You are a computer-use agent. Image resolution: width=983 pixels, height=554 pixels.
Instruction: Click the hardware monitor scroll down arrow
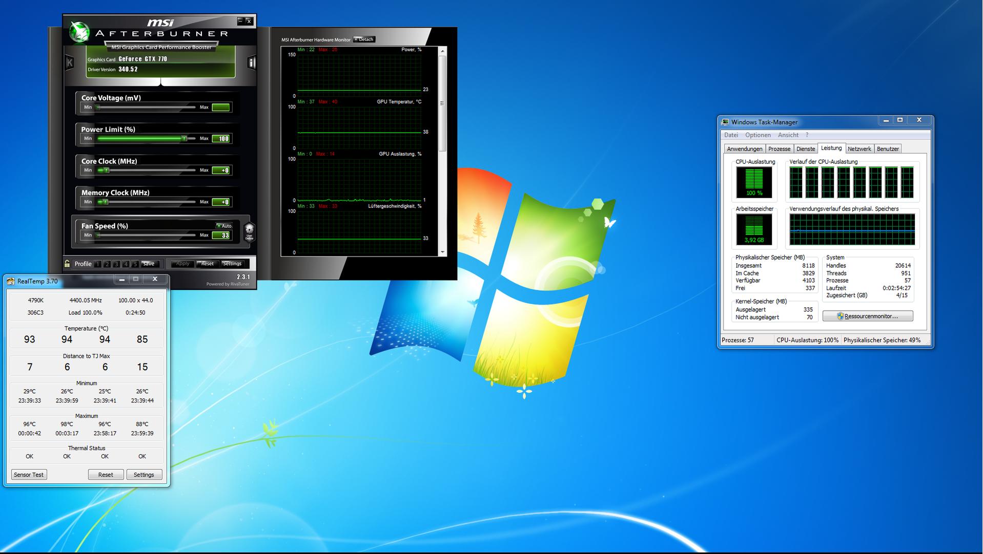(x=442, y=252)
